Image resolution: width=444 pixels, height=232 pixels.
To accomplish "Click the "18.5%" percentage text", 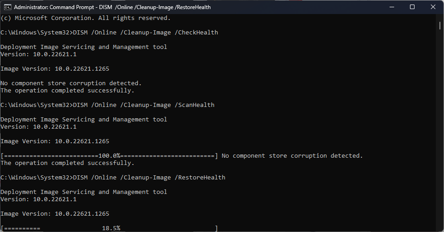I will pos(111,228).
